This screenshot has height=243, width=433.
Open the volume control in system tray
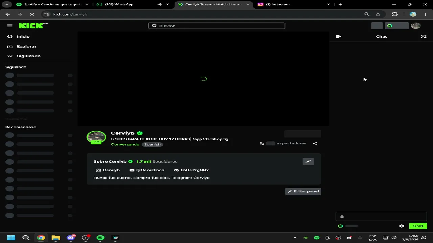[394, 238]
